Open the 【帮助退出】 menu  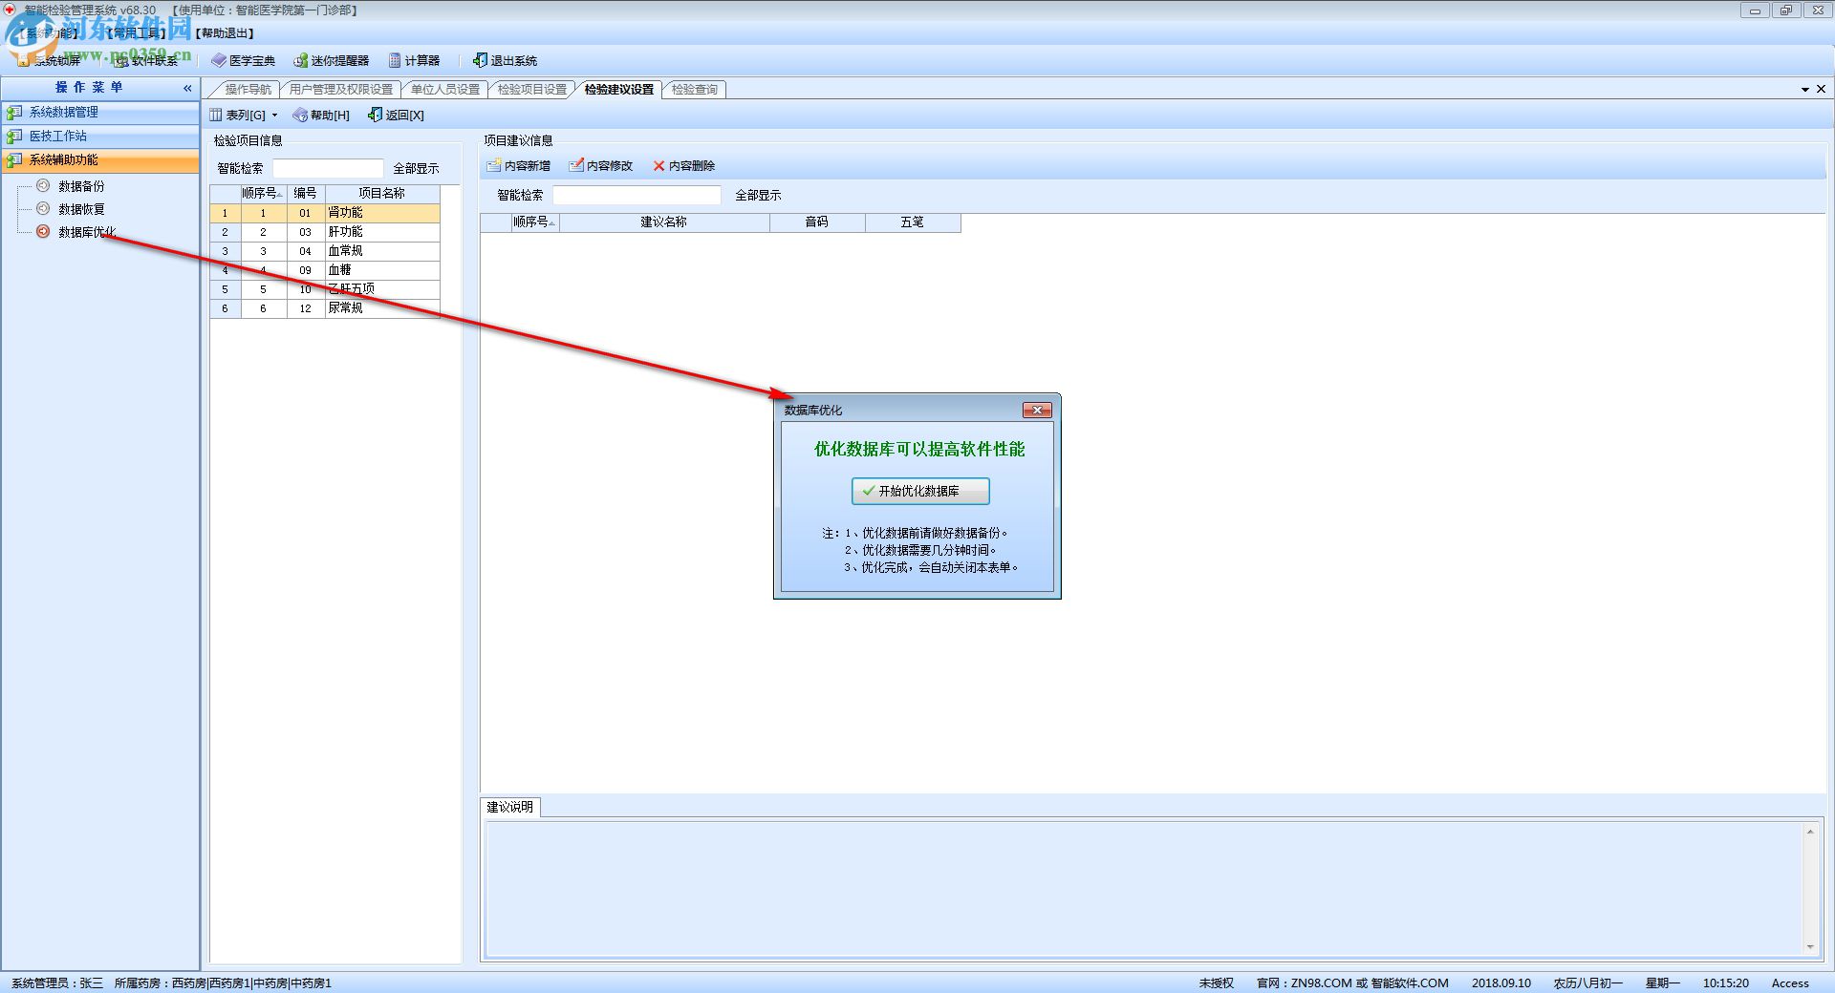point(224,33)
